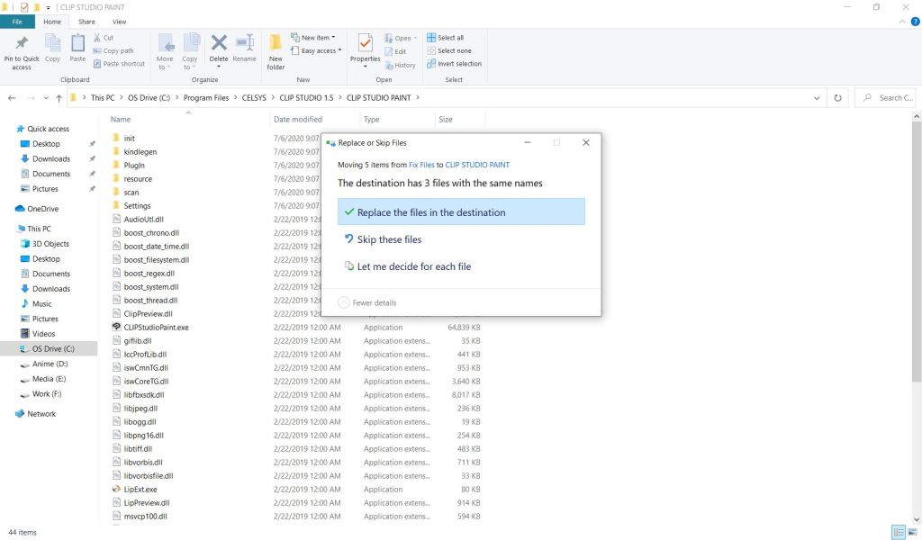Choose Skip these files option

coord(389,239)
